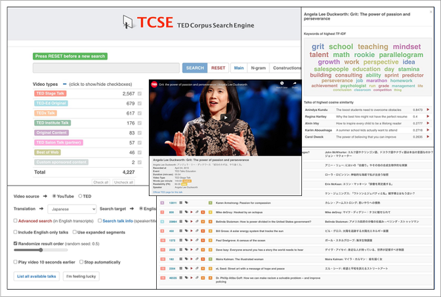Toggle the Original Content checkbox
This screenshot has height=297, width=441.
140,133
